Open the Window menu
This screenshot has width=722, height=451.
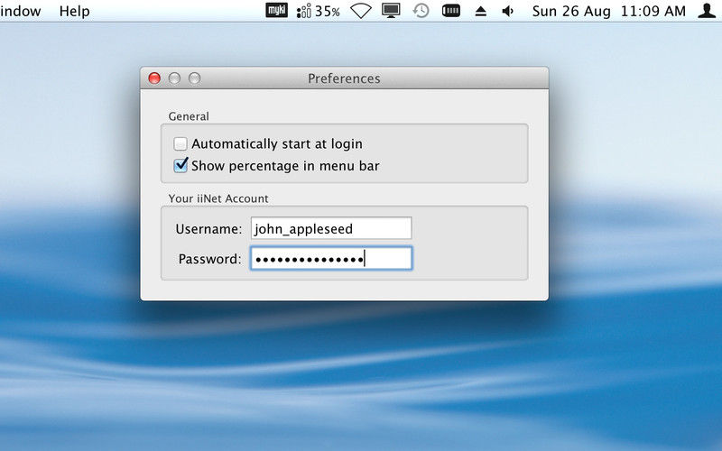20,11
